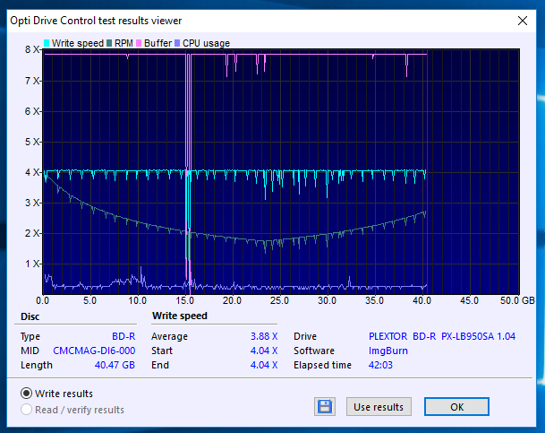Click the purple CPU usage legend swatch
Viewport: 545px width, 433px height.
coord(177,43)
